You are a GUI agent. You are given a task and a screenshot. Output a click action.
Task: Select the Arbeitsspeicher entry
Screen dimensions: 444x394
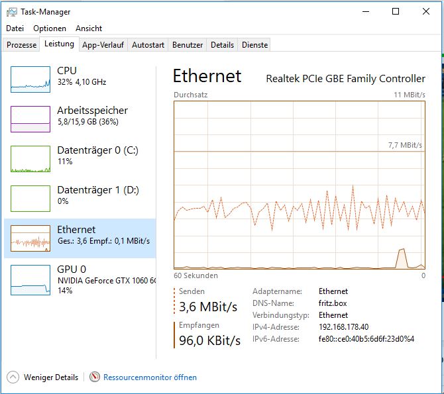point(80,119)
